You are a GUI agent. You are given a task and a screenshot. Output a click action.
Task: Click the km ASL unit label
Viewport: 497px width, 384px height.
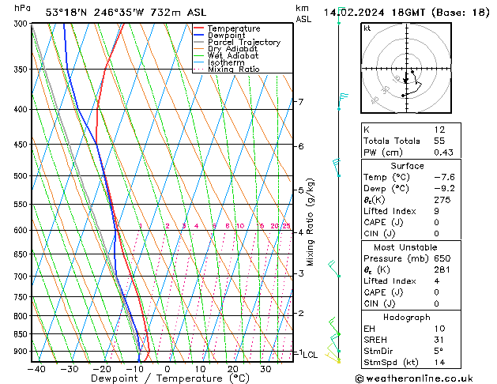tap(303, 13)
